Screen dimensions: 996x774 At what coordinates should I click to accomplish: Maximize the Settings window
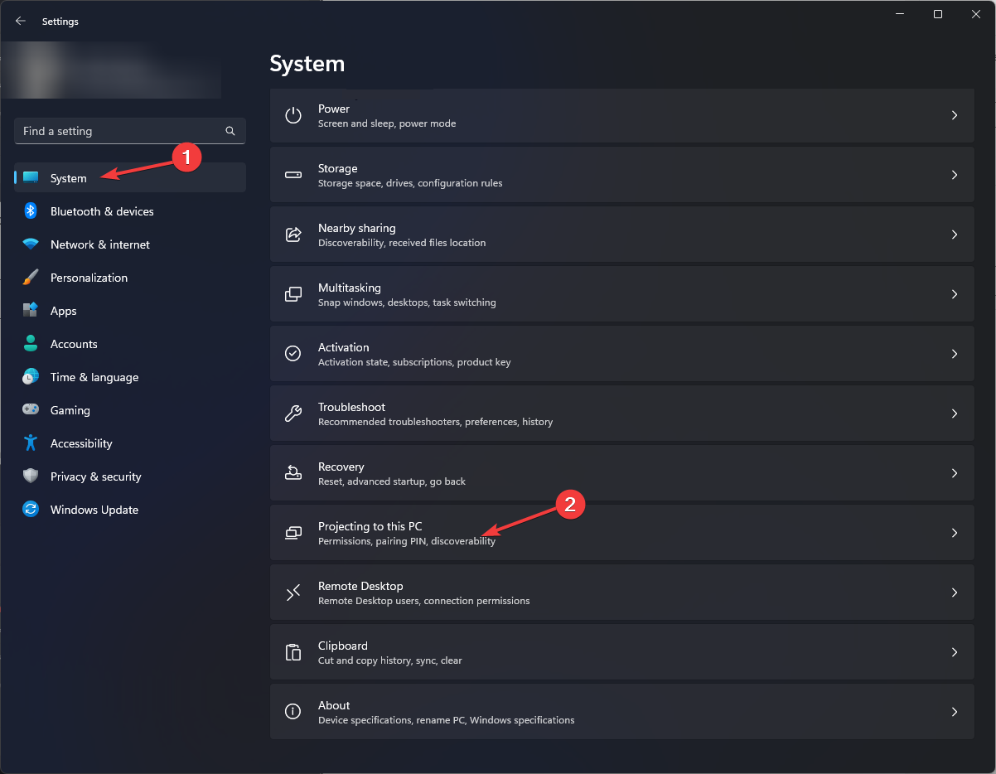tap(938, 14)
